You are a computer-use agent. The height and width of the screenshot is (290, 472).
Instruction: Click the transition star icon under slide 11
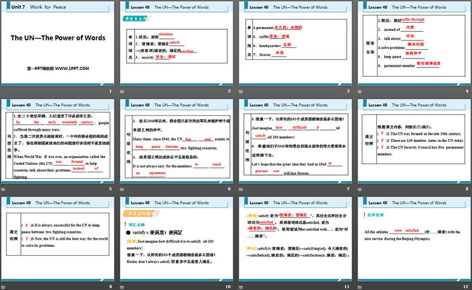pyautogui.click(x=241, y=287)
